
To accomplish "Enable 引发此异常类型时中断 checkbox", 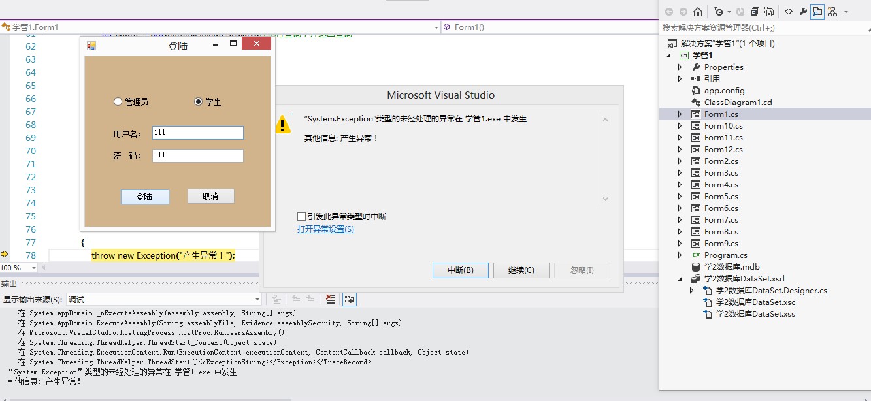I will [x=301, y=216].
